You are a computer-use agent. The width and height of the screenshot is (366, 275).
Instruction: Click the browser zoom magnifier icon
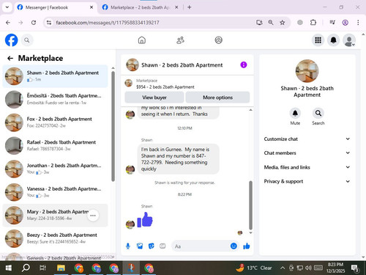(271, 23)
